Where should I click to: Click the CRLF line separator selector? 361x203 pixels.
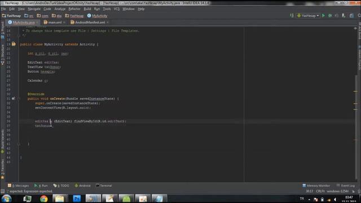pyautogui.click(x=320, y=191)
